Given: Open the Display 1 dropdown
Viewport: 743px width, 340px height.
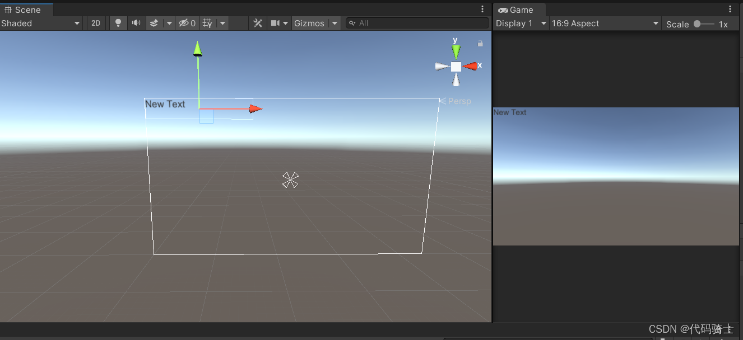Looking at the screenshot, I should point(521,23).
